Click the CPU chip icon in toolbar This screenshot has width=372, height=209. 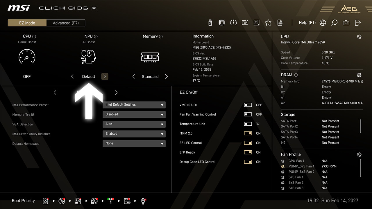(222, 23)
